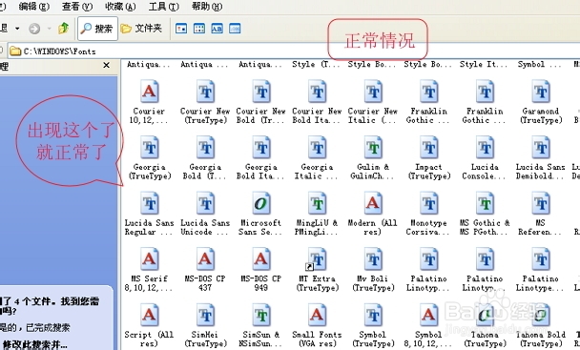Select SimHei (TrueType) font icon
Viewport: 580px width, 350px height.
tap(205, 315)
